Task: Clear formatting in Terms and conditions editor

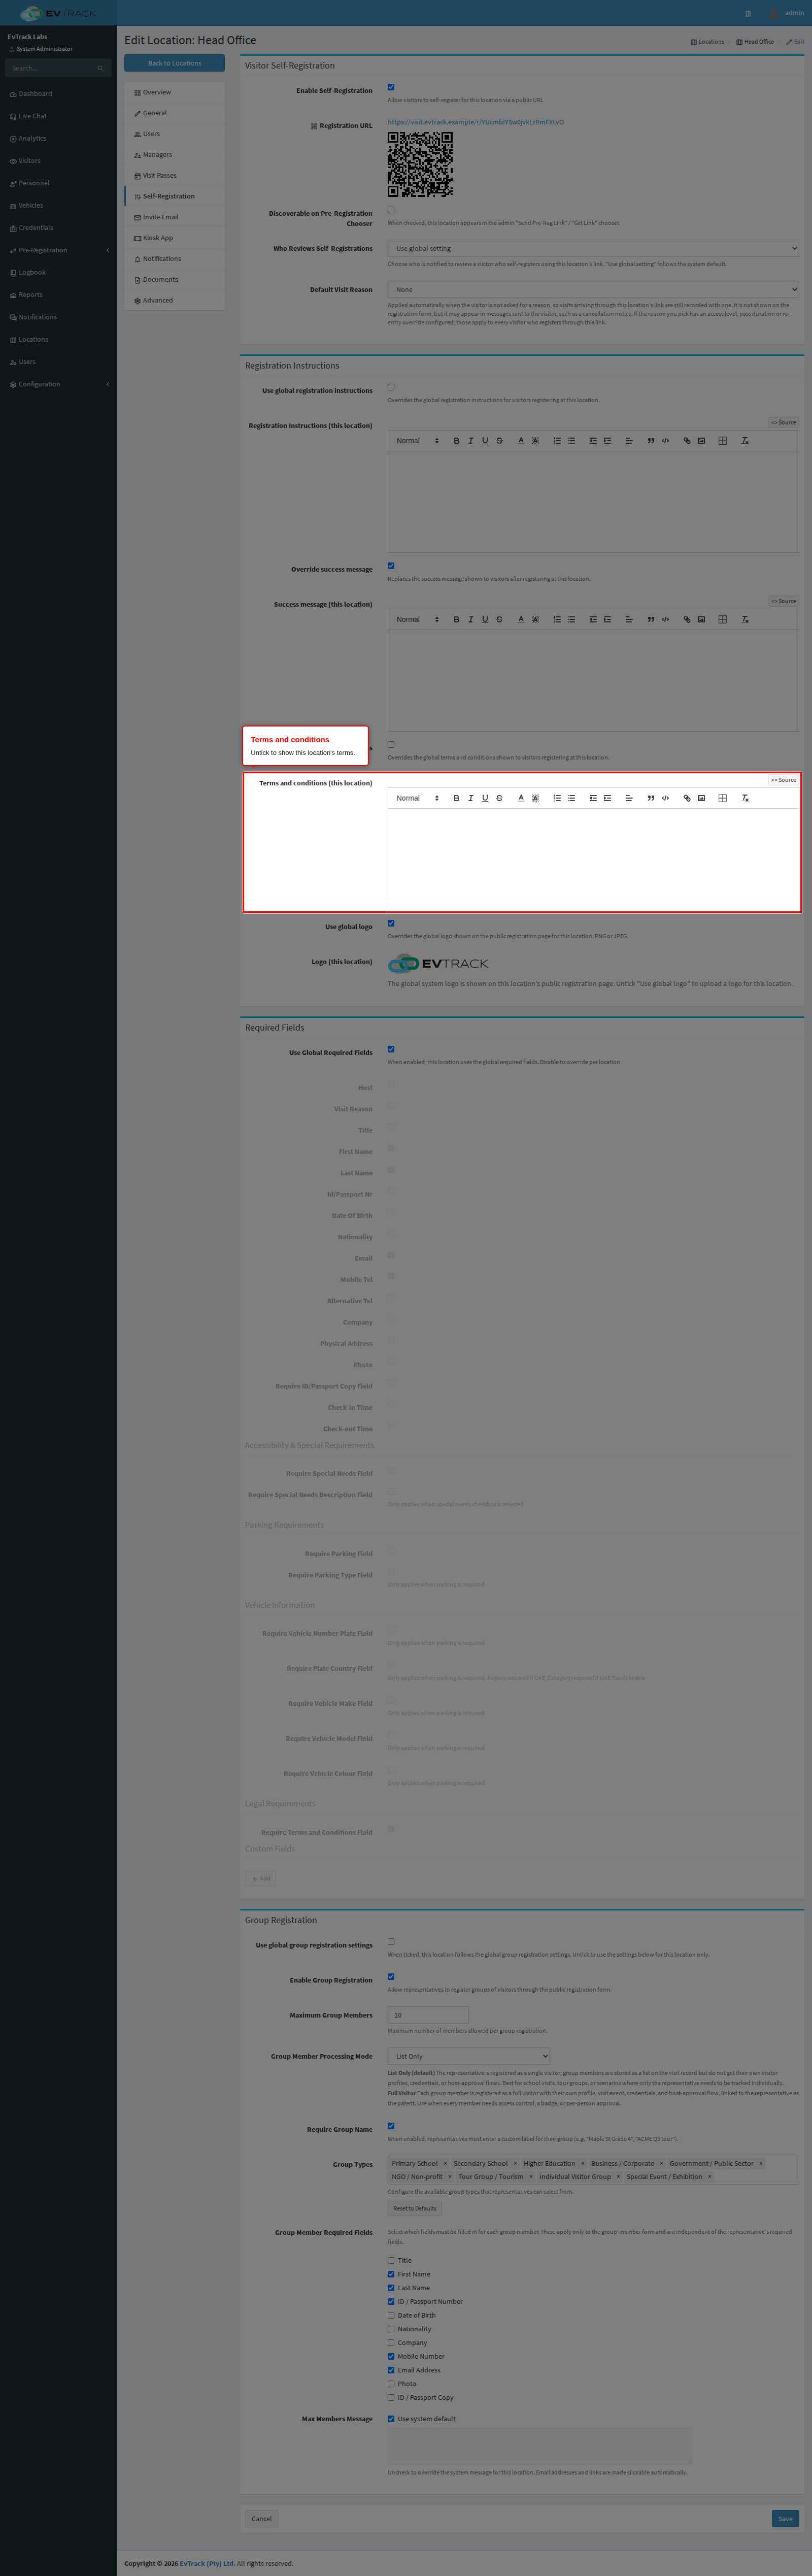Action: click(x=745, y=798)
